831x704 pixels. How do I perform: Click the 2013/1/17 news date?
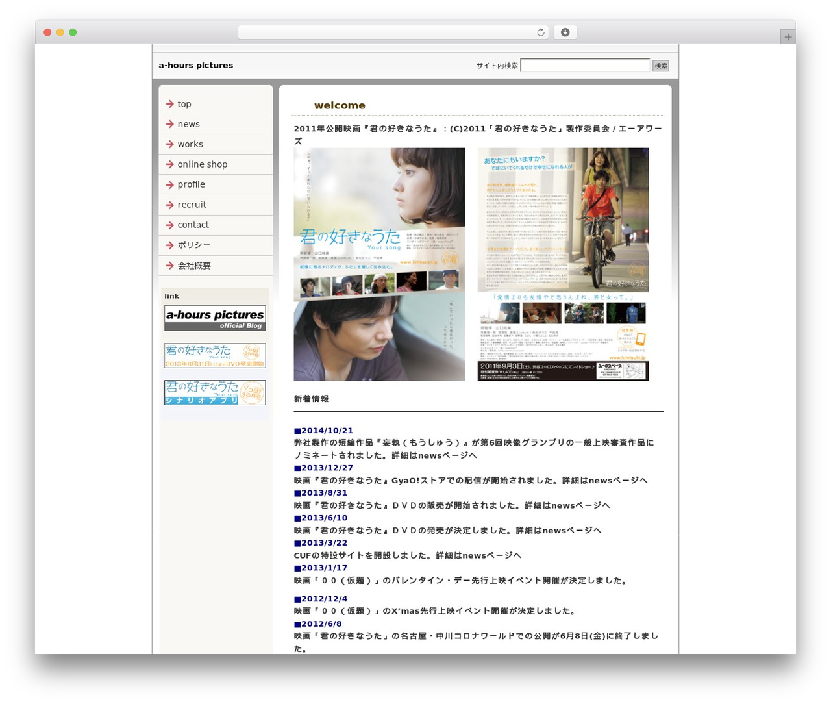tap(321, 568)
